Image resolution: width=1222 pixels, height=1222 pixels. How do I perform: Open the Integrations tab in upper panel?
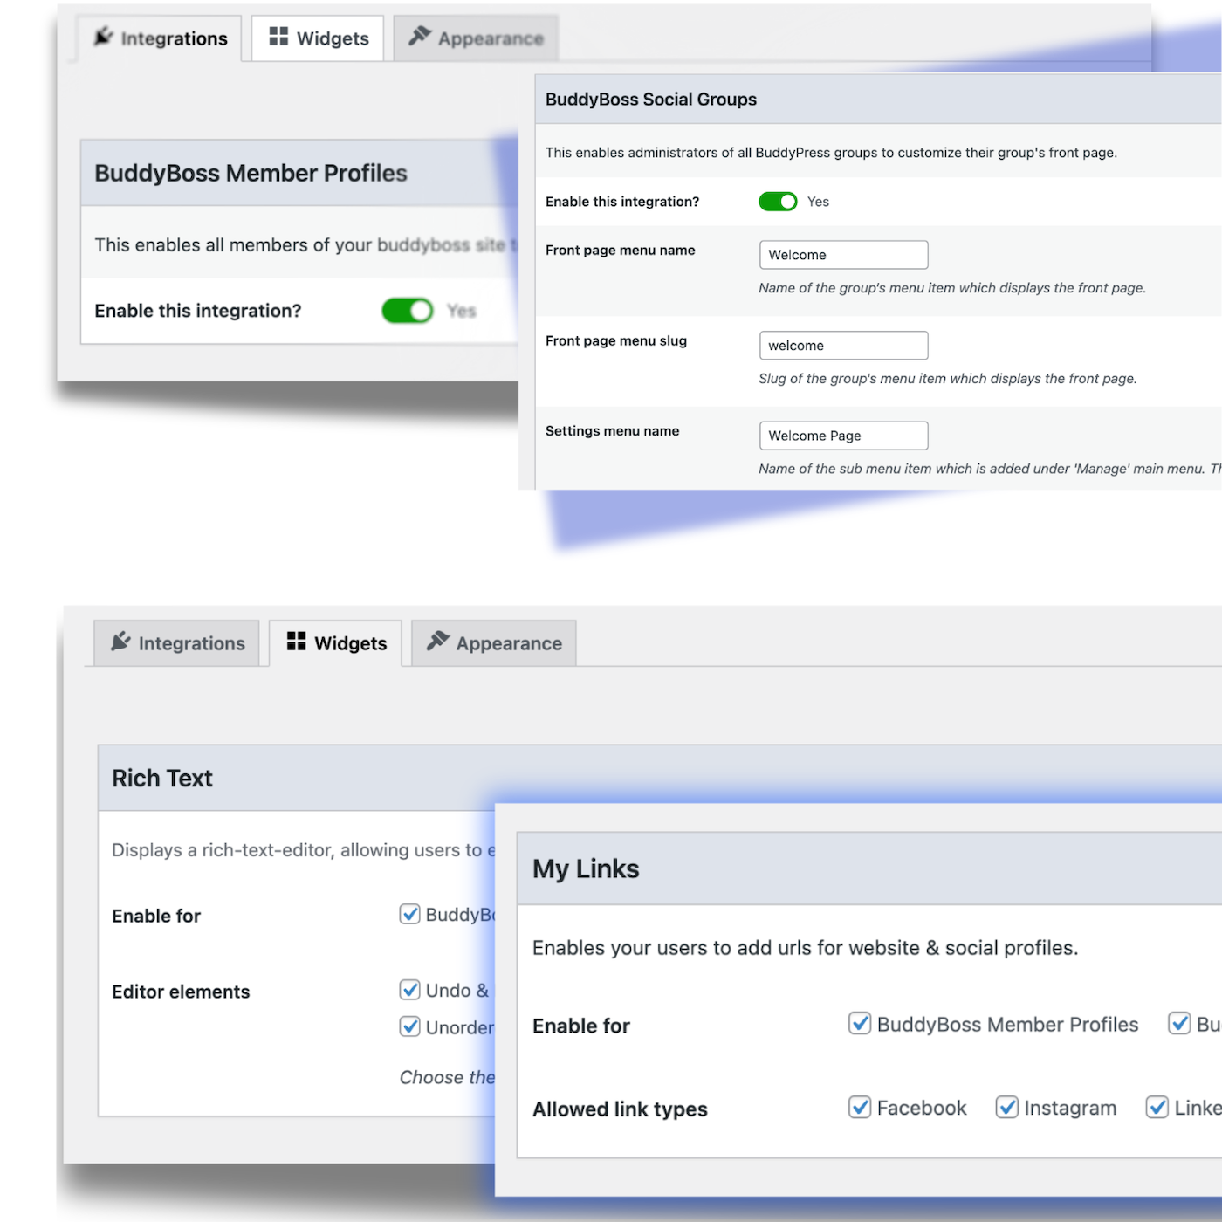(x=161, y=38)
